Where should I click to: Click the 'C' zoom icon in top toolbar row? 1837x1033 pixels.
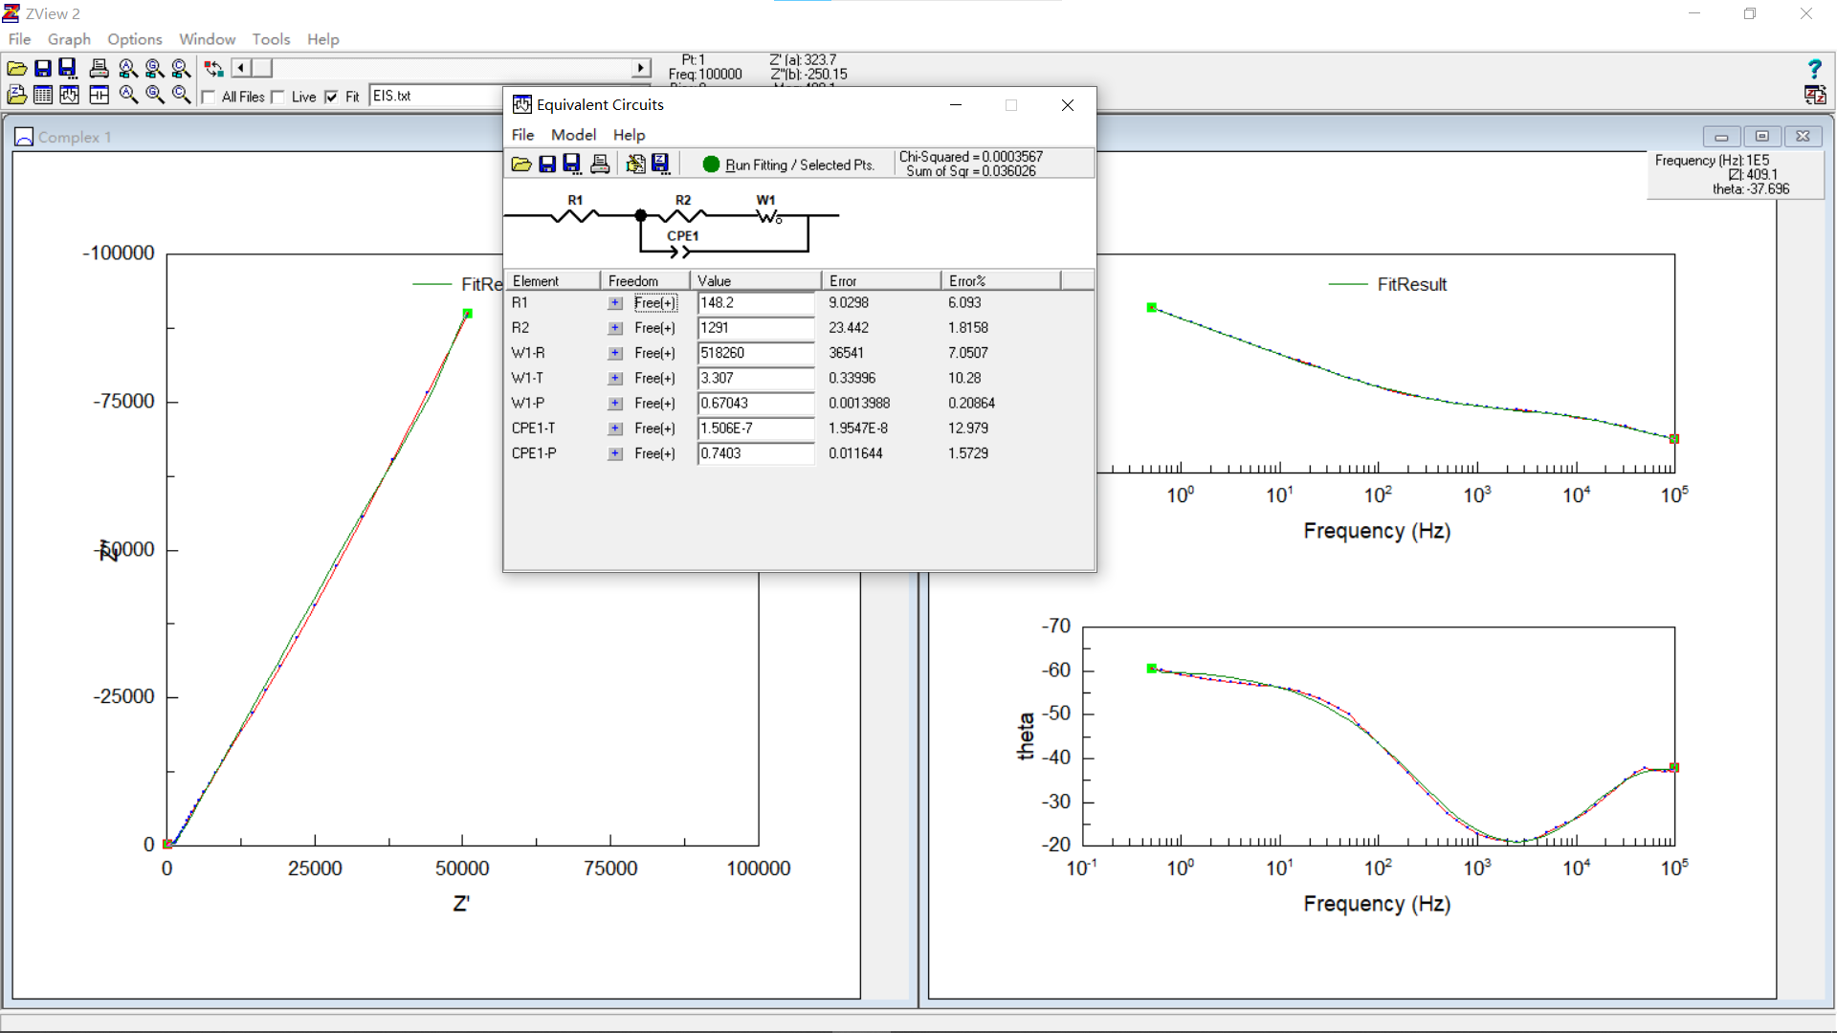[x=181, y=68]
